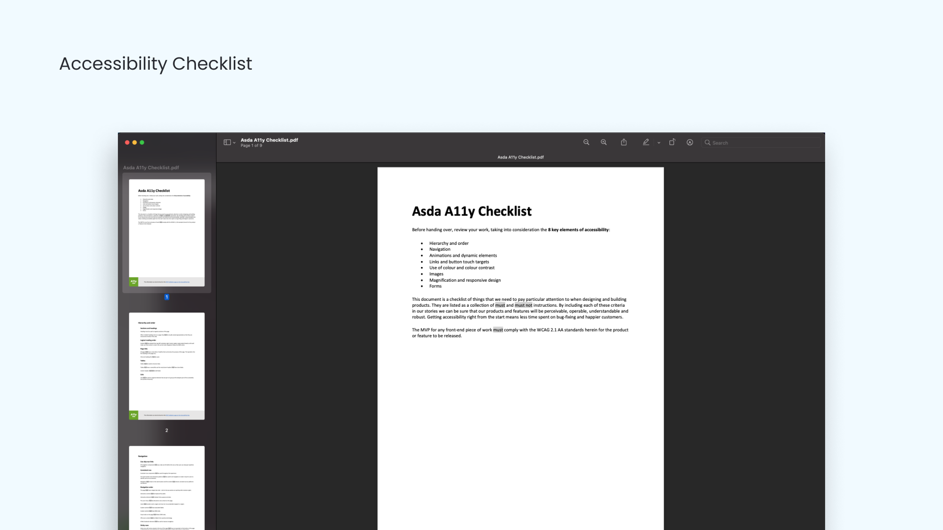Screen dimensions: 943x530
Task: Click the sidebar file name header
Action: tap(151, 168)
